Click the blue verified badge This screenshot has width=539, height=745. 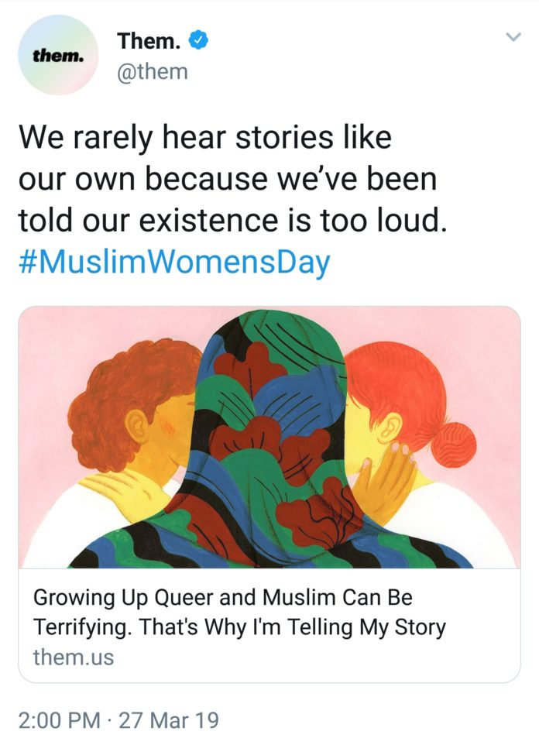coord(199,41)
